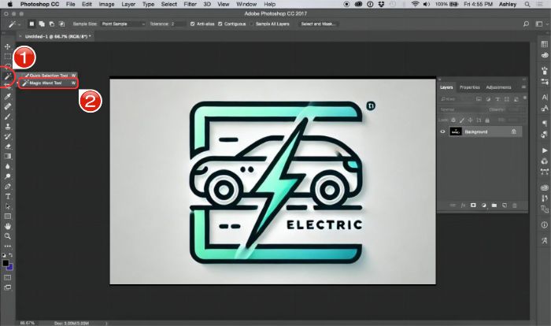Select the Path Selection tool

coord(7,206)
